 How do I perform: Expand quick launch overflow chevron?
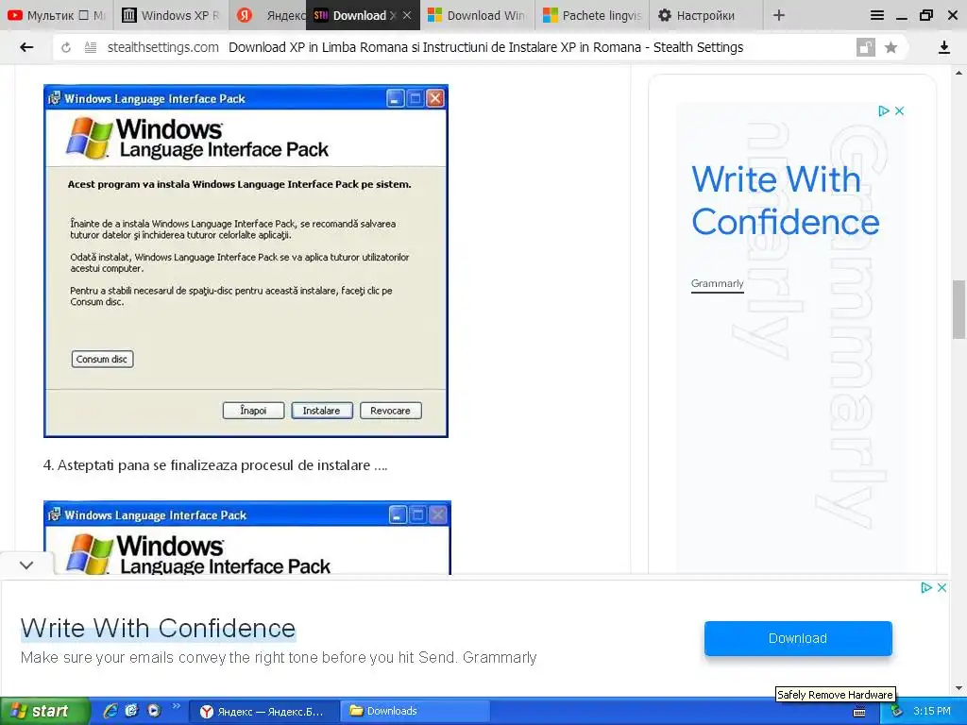coord(176,706)
